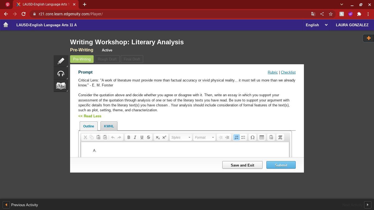Open Google Translate for this page
The image size is (374, 210).
click(x=313, y=14)
